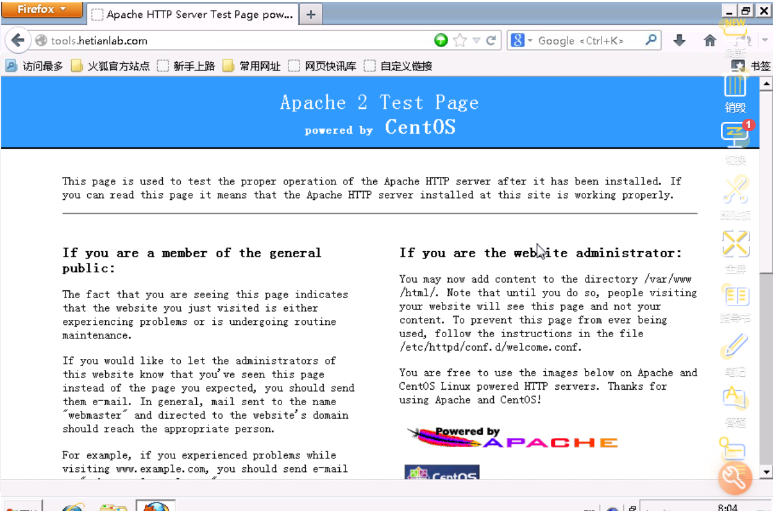Open the address bar history dropdown arrow
The width and height of the screenshot is (773, 511).
pyautogui.click(x=476, y=40)
